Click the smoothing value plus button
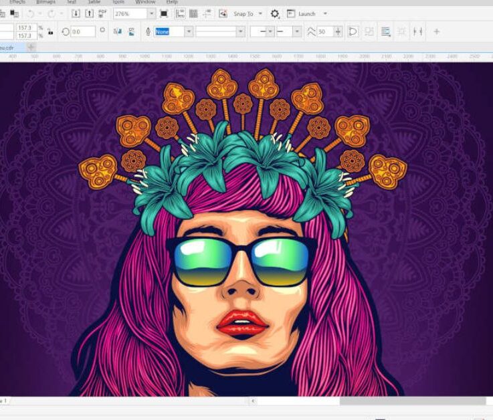The width and height of the screenshot is (493, 420). 338,31
